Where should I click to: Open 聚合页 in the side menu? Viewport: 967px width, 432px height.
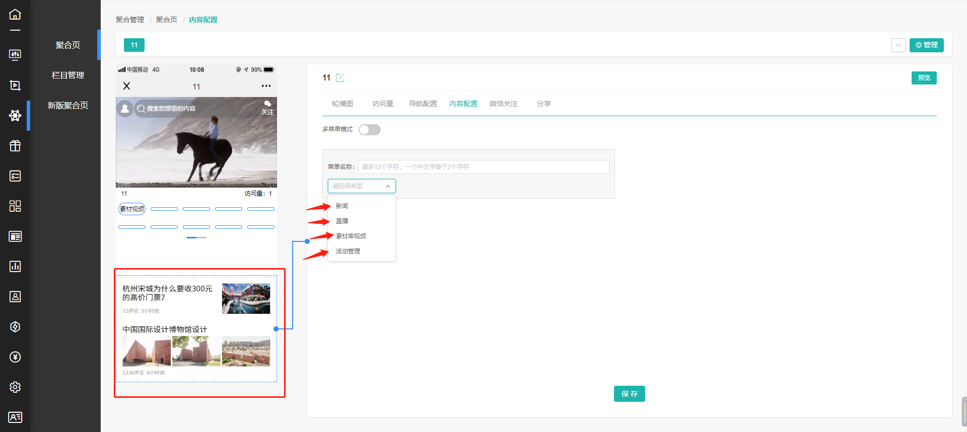pos(68,45)
